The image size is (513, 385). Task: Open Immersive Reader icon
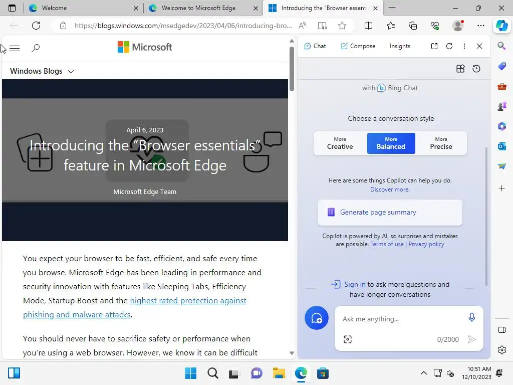pos(322,26)
